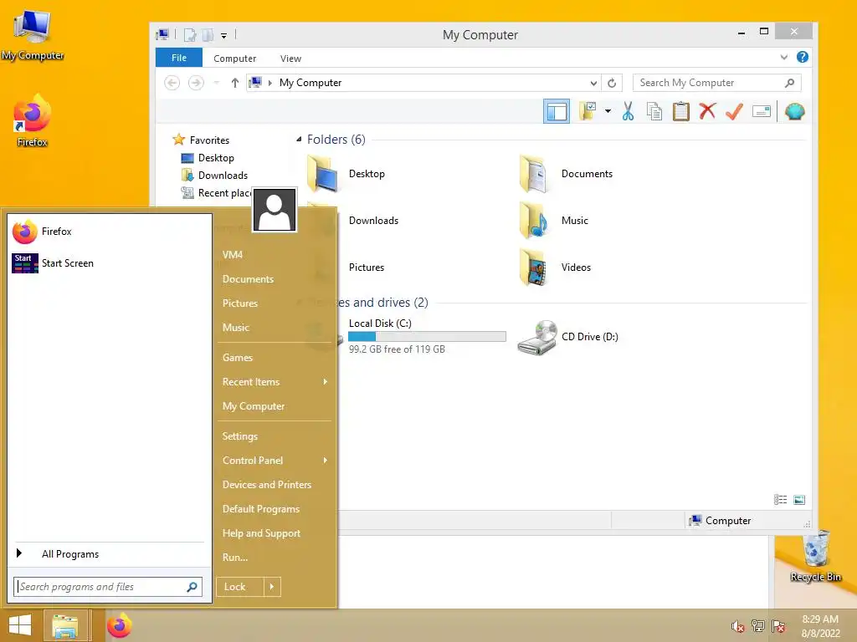This screenshot has width=857, height=642.
Task: Click the folder options toolbar icon
Action: coord(588,111)
